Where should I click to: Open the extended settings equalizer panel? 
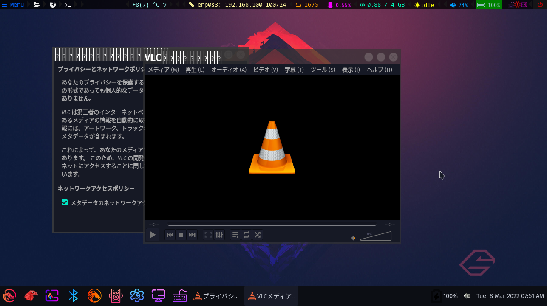point(219,235)
